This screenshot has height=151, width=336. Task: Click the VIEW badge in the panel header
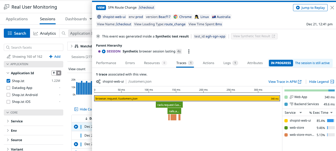(101, 8)
